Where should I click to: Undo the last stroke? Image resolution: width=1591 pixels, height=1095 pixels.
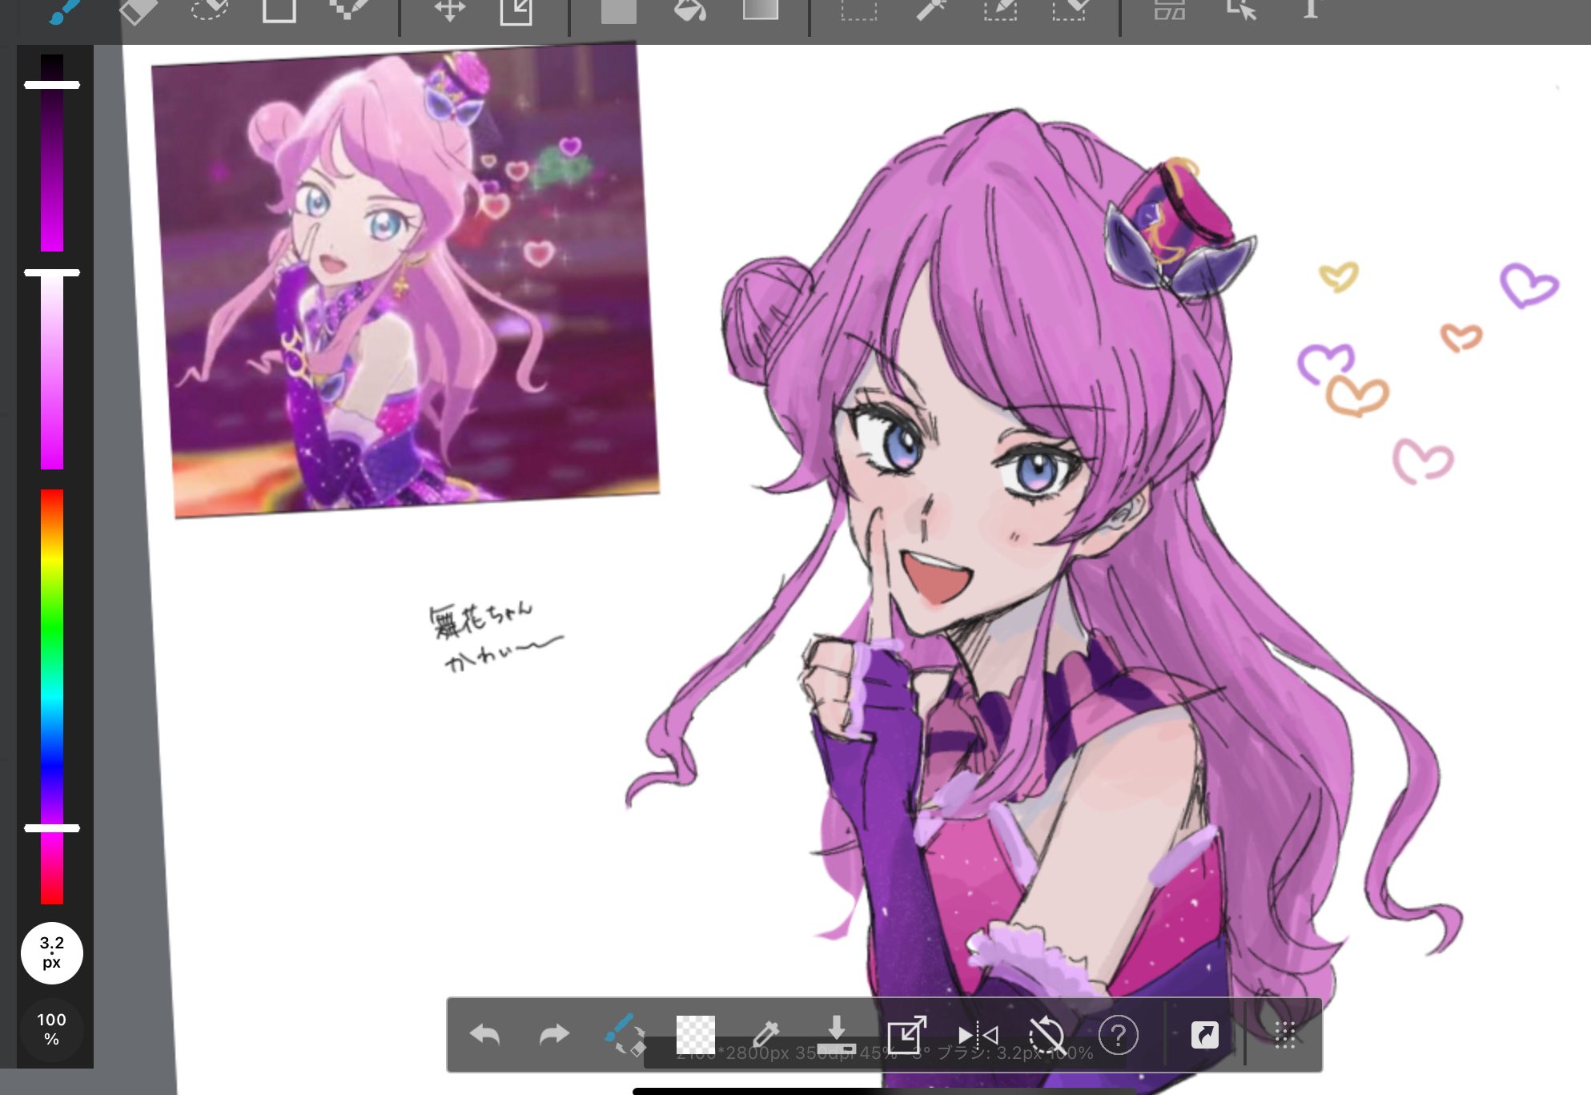484,1034
